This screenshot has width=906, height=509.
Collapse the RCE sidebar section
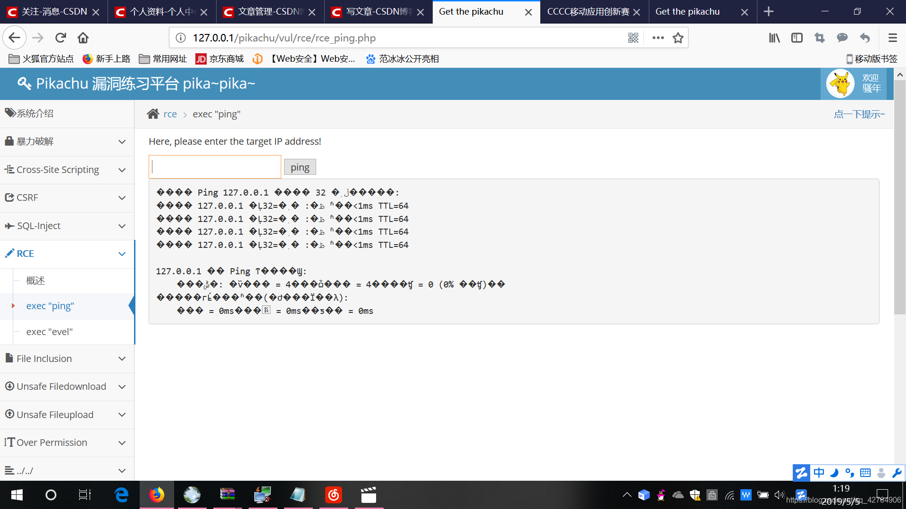[67, 254]
